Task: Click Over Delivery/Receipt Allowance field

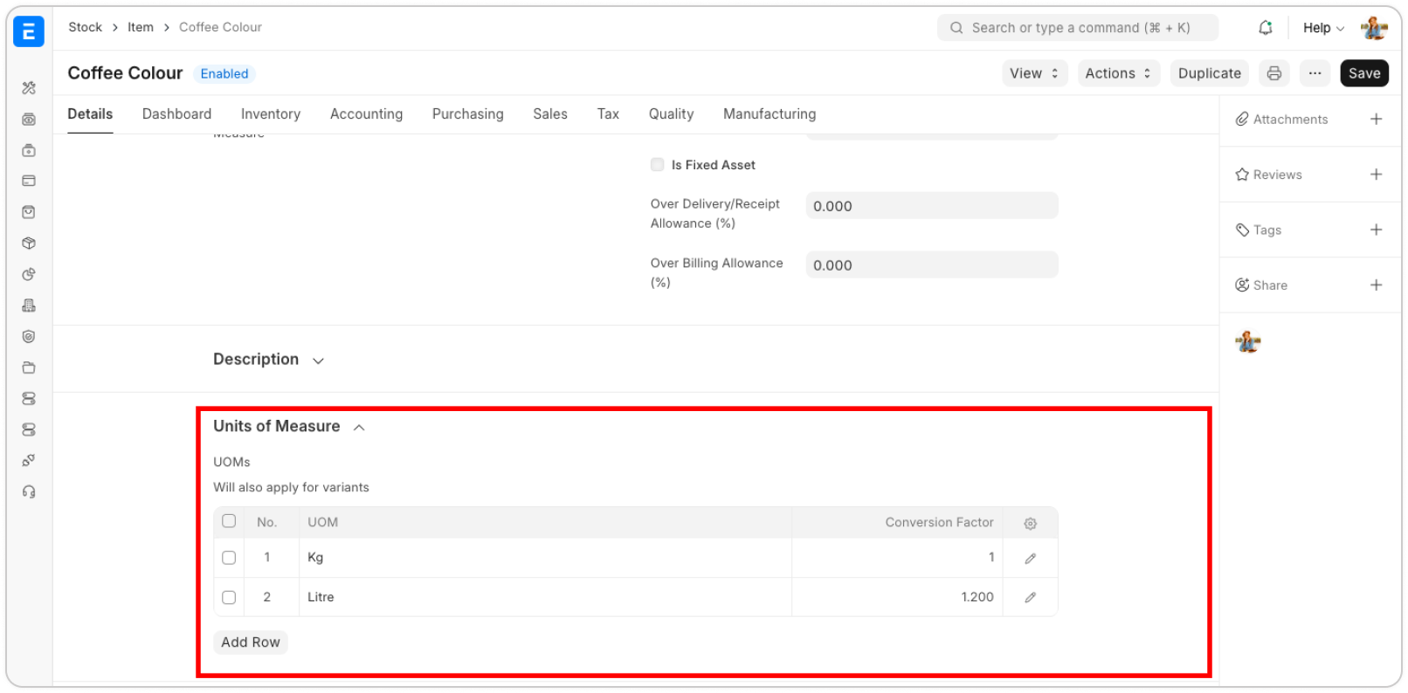Action: click(931, 206)
